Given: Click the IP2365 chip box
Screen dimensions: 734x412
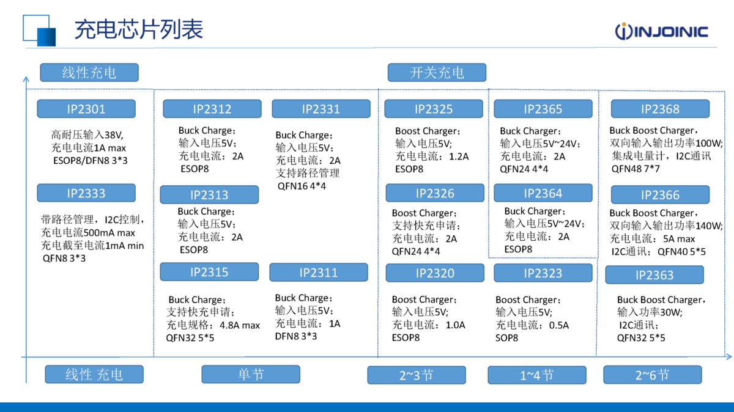Looking at the screenshot, I should tap(543, 109).
